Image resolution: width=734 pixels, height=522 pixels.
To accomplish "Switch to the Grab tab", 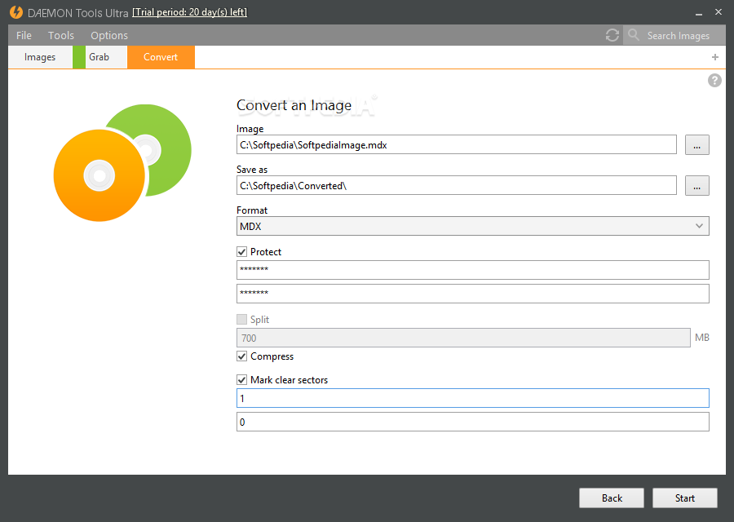I will 99,57.
